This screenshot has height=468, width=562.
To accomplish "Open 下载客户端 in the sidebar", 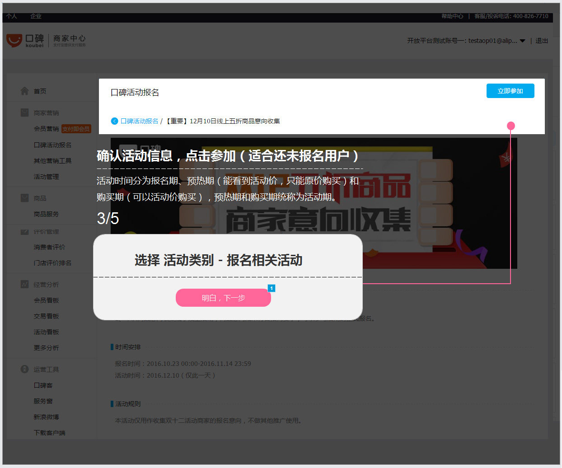I will point(49,433).
